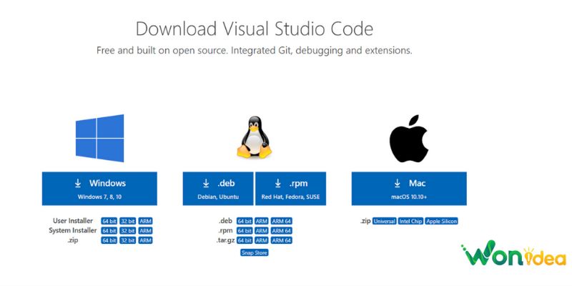Select the Mac Intel Chip .zip
572x286 pixels.
412,221
